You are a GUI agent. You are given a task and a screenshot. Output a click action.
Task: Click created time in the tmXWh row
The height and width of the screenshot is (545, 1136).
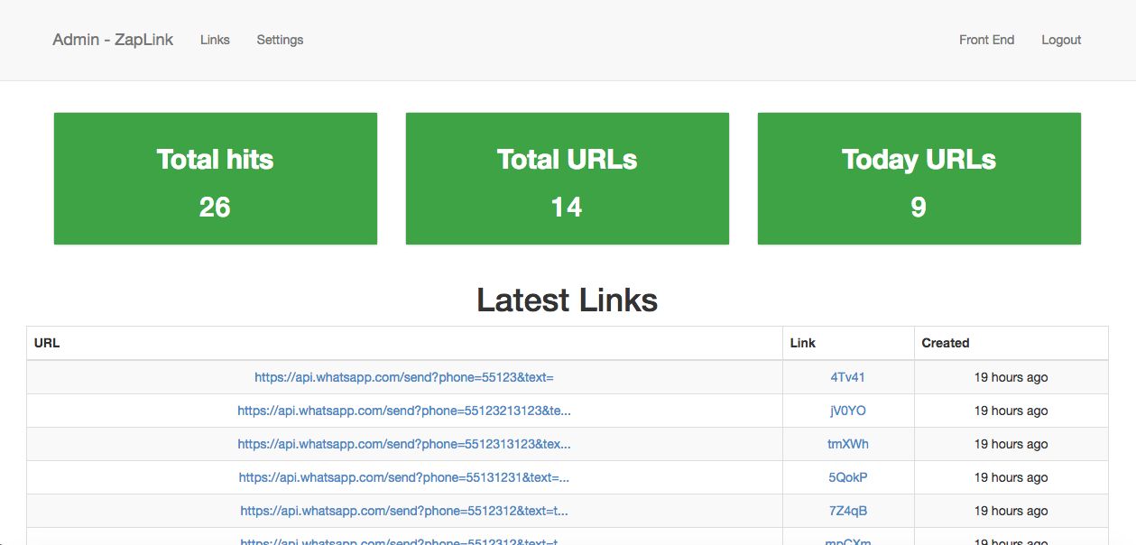pyautogui.click(x=1011, y=444)
